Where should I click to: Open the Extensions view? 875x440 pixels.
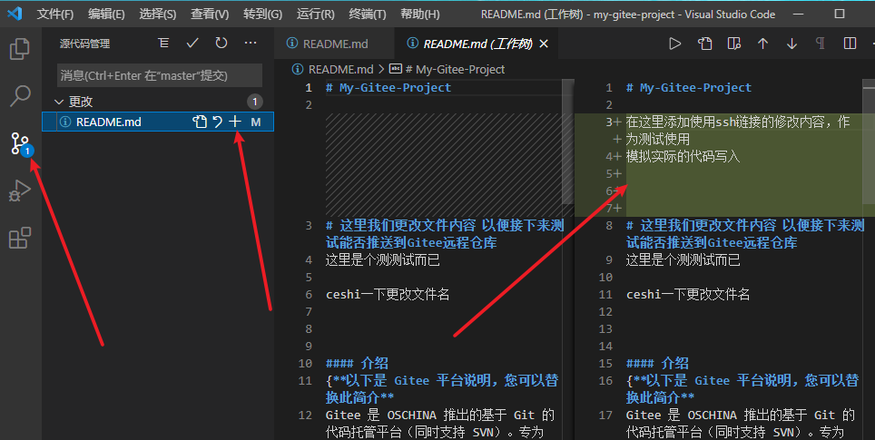click(x=20, y=238)
